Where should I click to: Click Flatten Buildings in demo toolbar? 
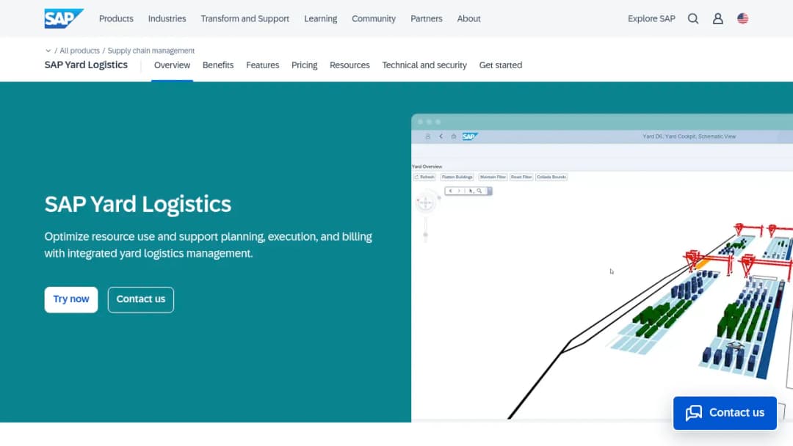coord(457,178)
